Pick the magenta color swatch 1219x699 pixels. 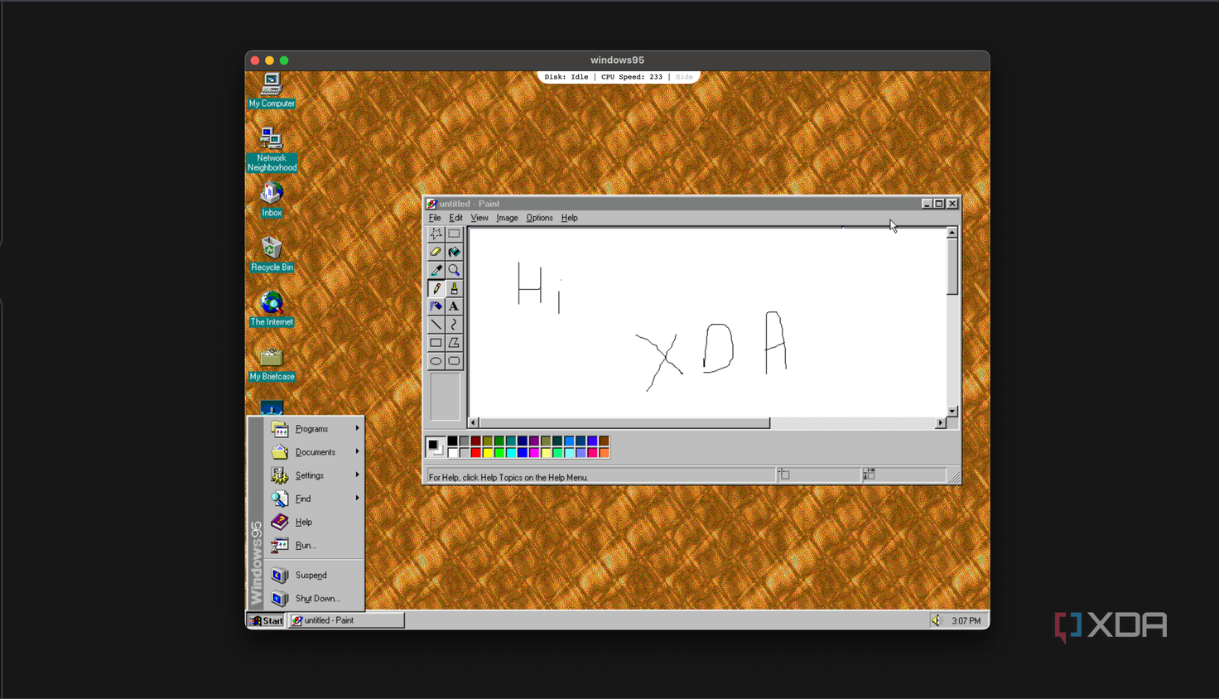pos(533,453)
